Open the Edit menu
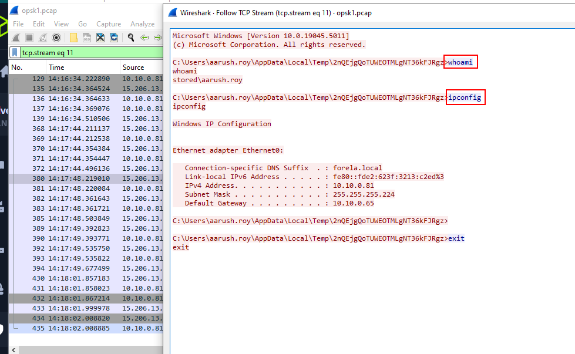The image size is (575, 354). [x=39, y=24]
